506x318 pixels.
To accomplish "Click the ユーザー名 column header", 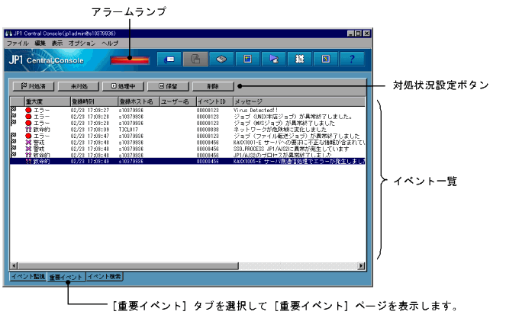I will click(179, 101).
